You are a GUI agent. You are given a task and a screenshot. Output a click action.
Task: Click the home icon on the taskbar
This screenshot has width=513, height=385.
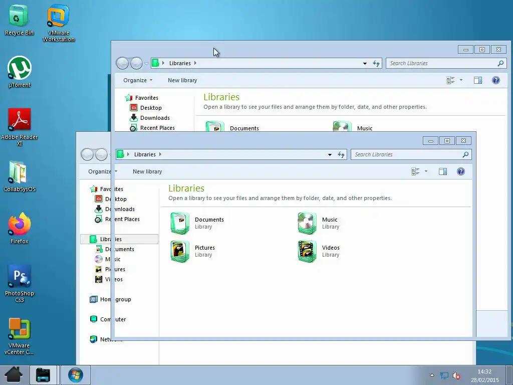click(14, 375)
